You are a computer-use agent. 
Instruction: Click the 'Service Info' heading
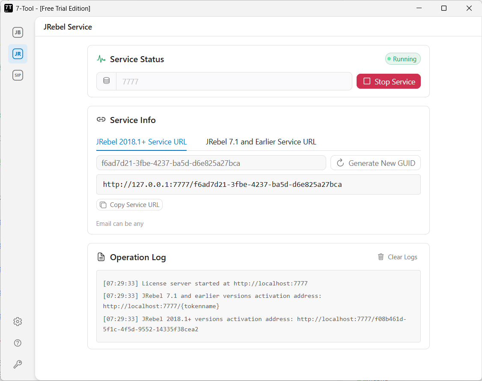tap(133, 120)
